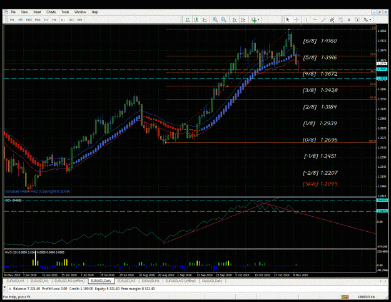This screenshot has width=391, height=302.
Task: Click the [5/8] 1.3916 level label
Action: (320, 58)
